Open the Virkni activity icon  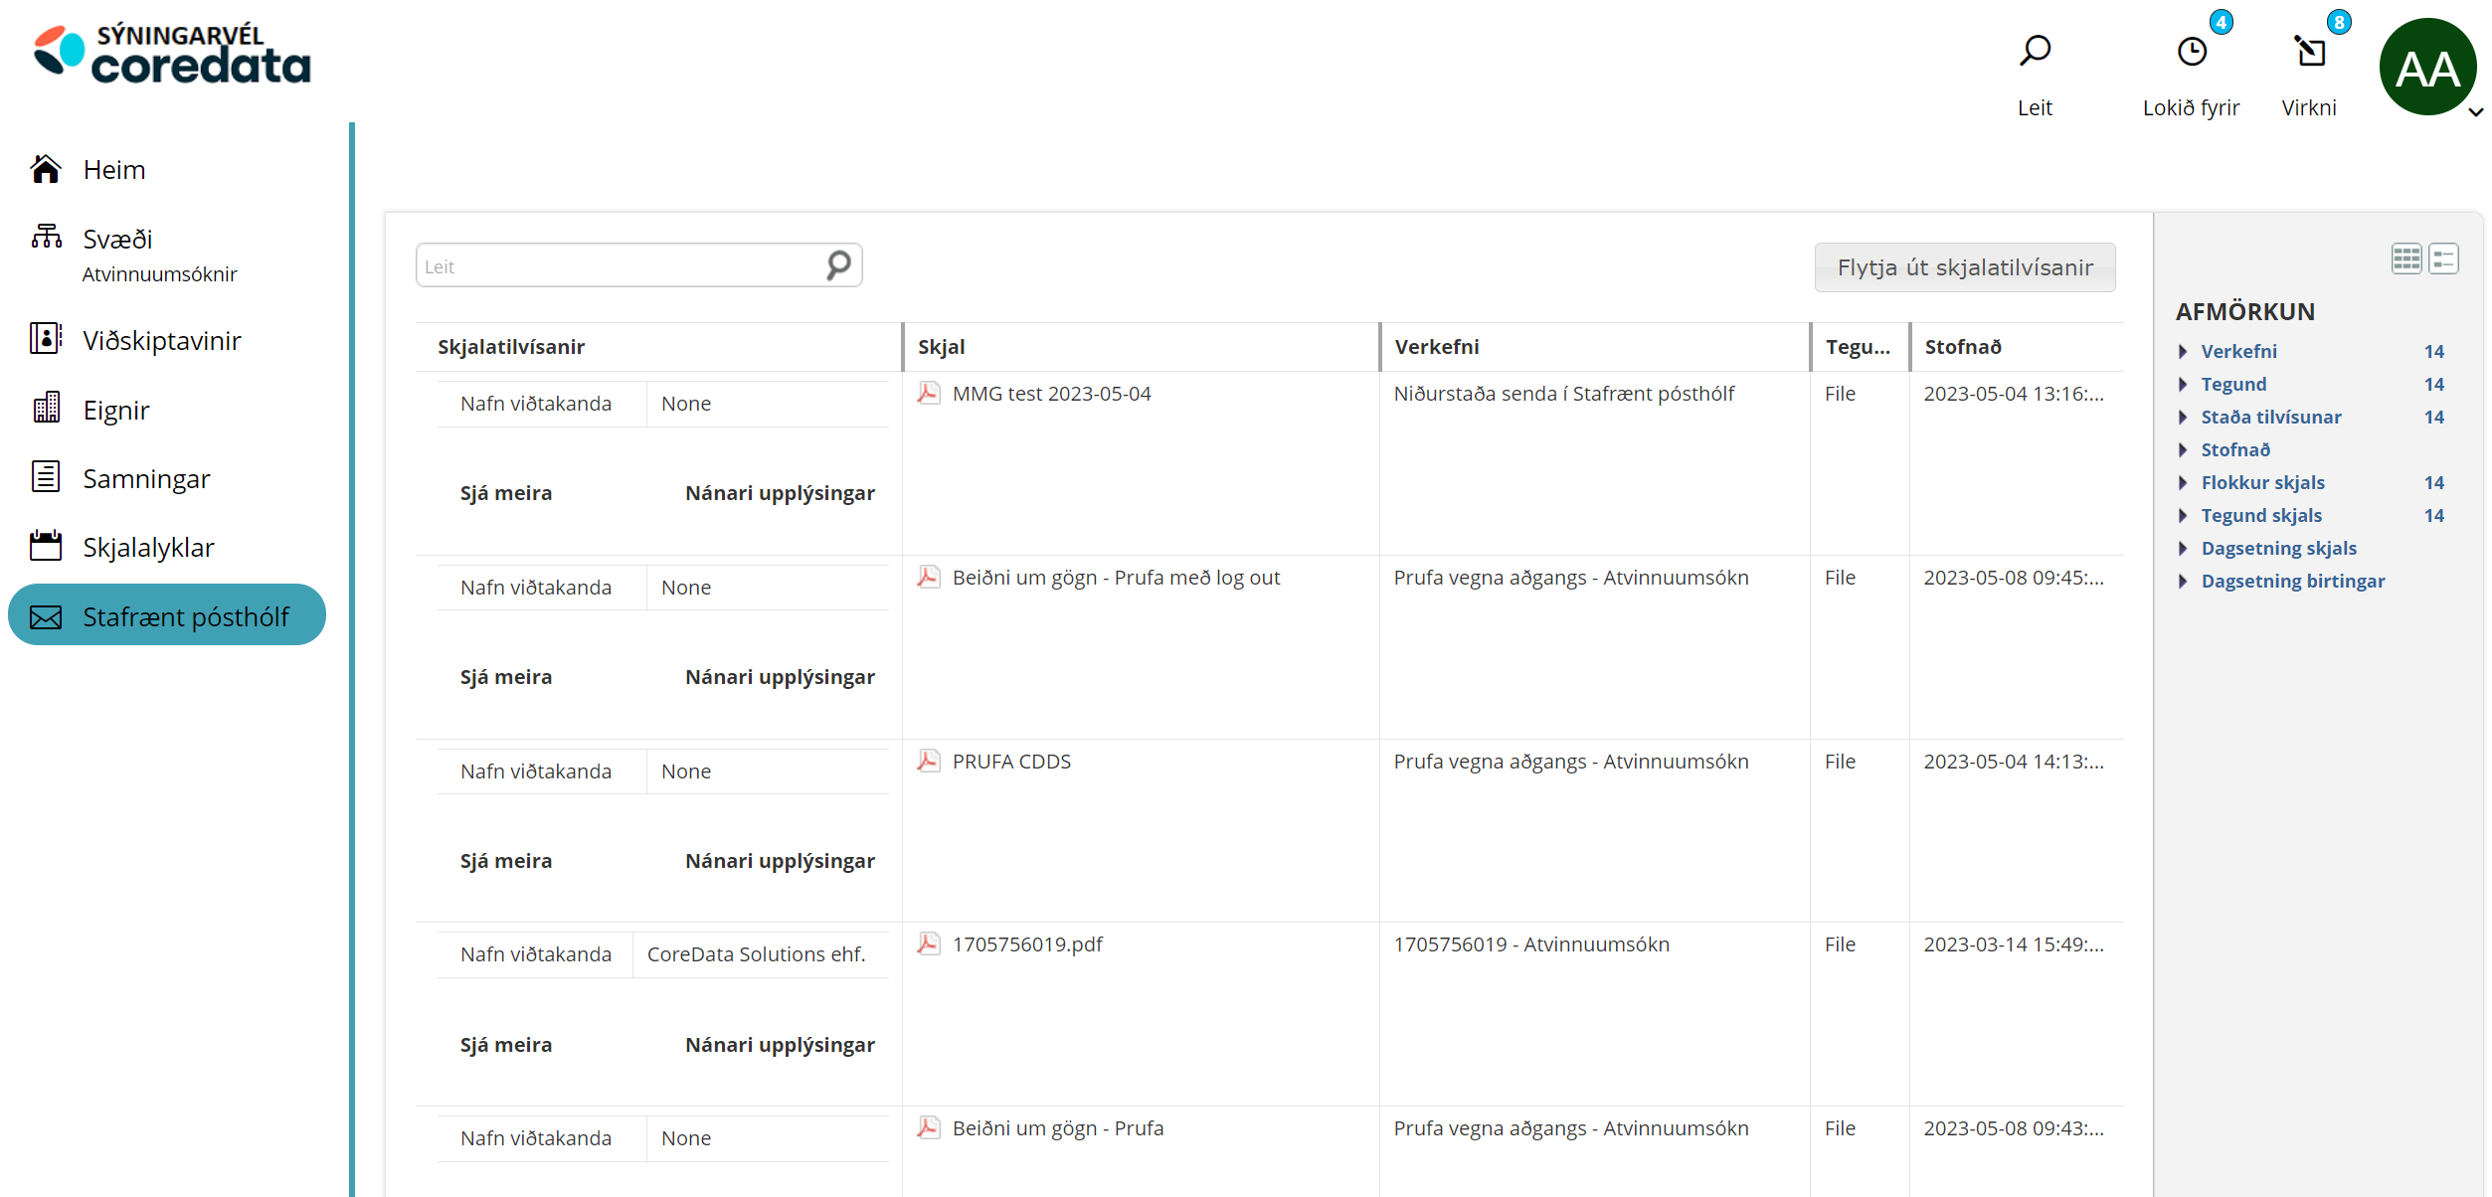[2310, 51]
